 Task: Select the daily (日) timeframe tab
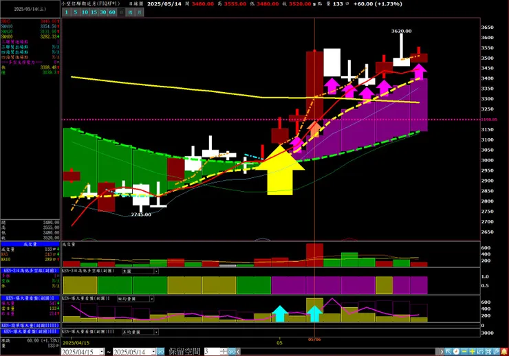click(x=121, y=12)
